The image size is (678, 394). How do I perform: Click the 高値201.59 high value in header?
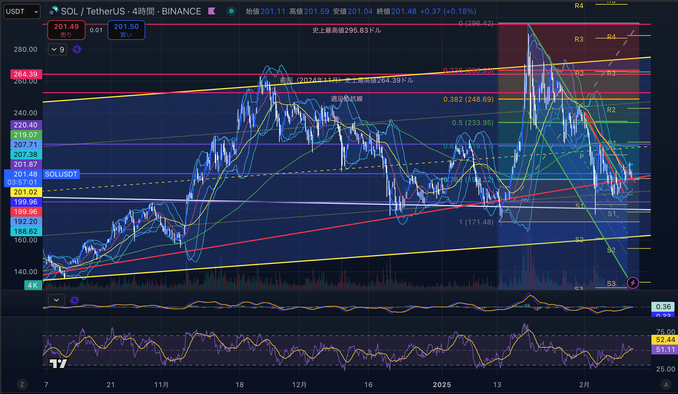[x=309, y=11]
